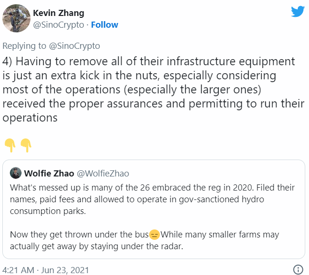The height and width of the screenshot is (275, 309).
Task: Click the tweet text starting "4) Having"
Action: point(149,89)
